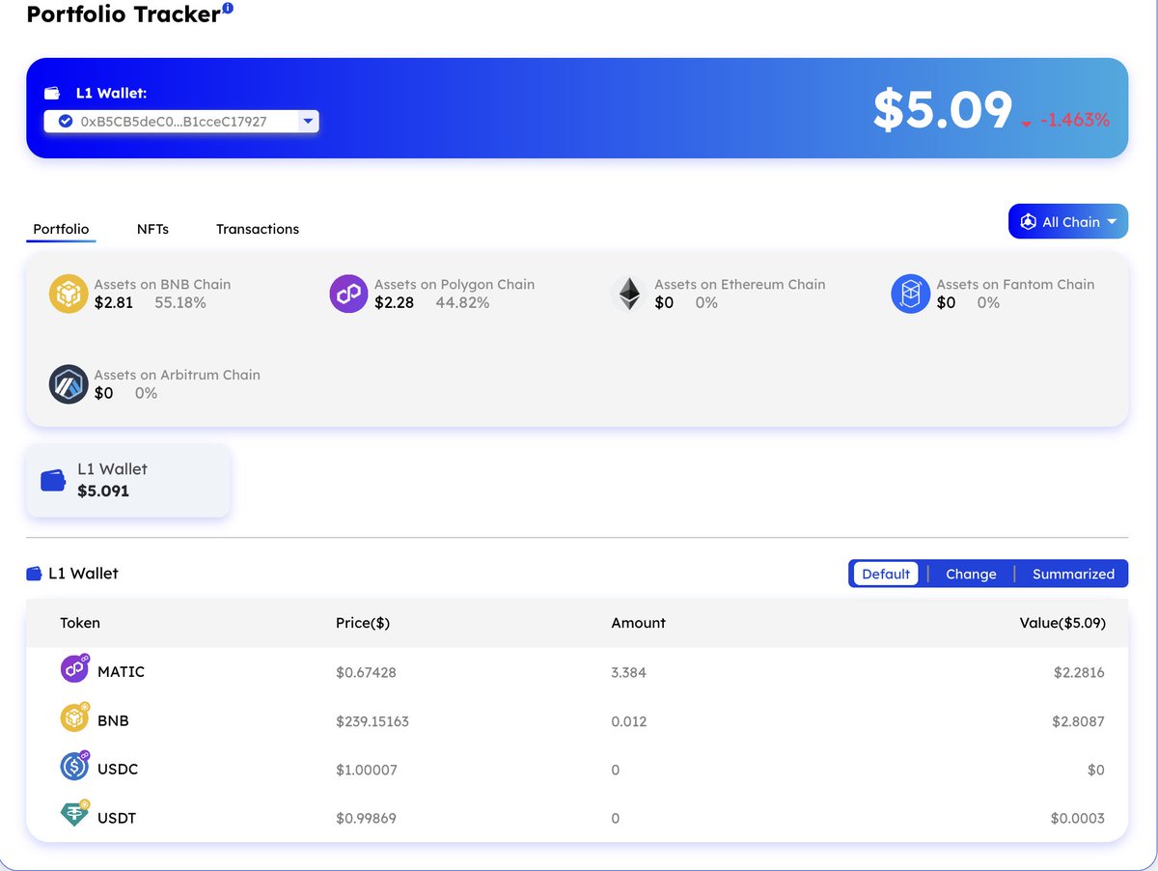Click the red downward change arrow
1158x871 pixels.
pos(1026,124)
